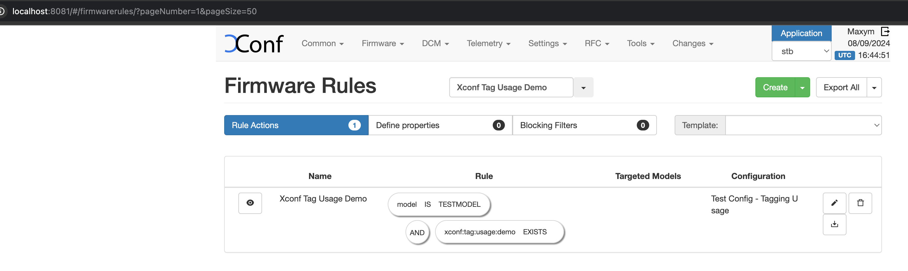Click the logout icon next to Maxym
Screen dimensions: 908x271
885,31
